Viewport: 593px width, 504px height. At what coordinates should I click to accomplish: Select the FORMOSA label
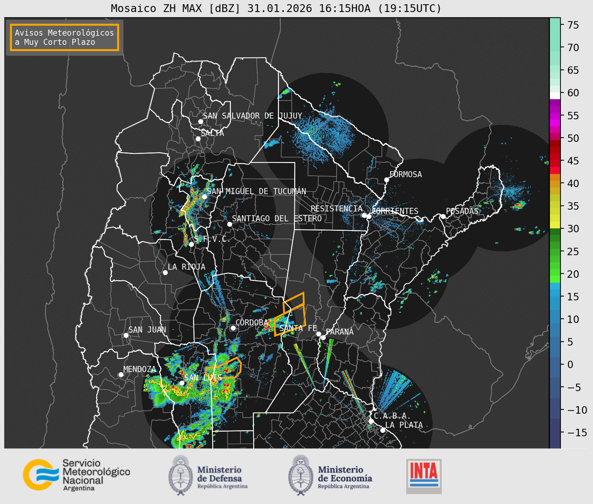pos(406,174)
